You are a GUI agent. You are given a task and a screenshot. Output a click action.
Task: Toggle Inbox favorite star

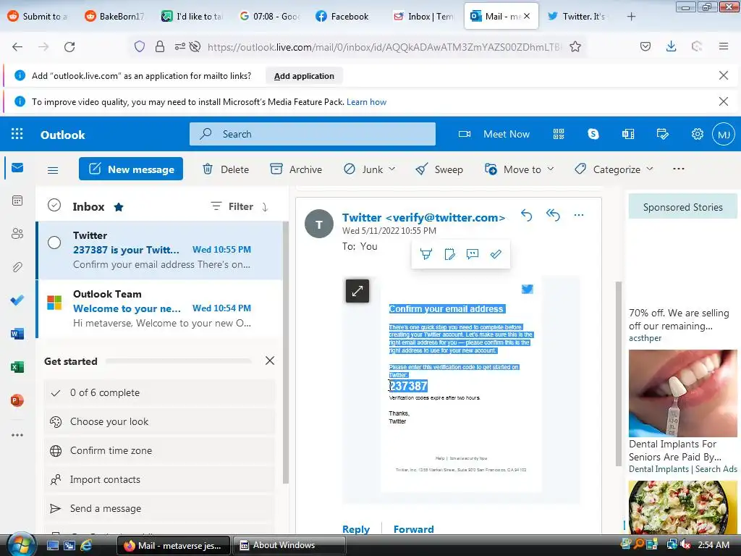(119, 207)
